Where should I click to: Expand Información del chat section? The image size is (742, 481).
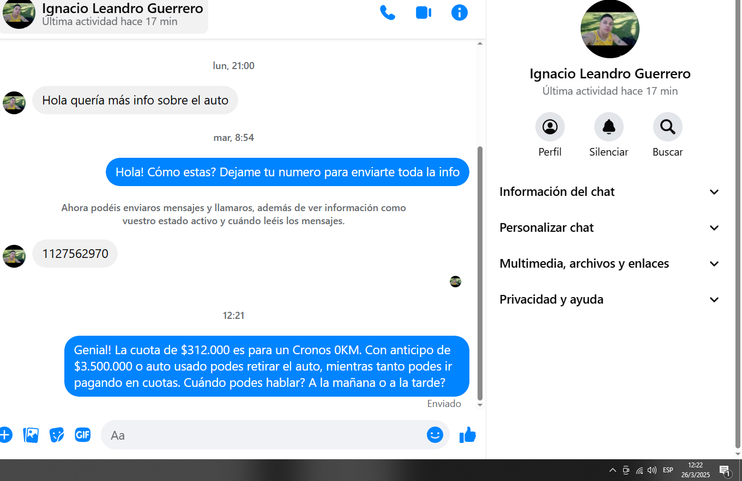point(610,192)
